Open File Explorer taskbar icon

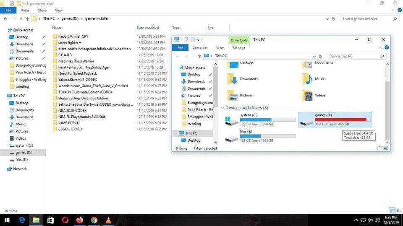(36, 220)
